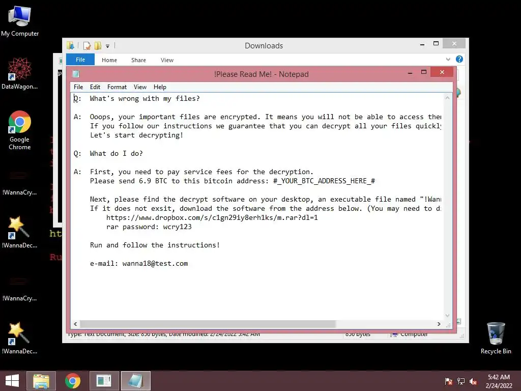The image size is (521, 391).
Task: Click Notepad vertical scroll up arrow
Action: tap(448, 98)
